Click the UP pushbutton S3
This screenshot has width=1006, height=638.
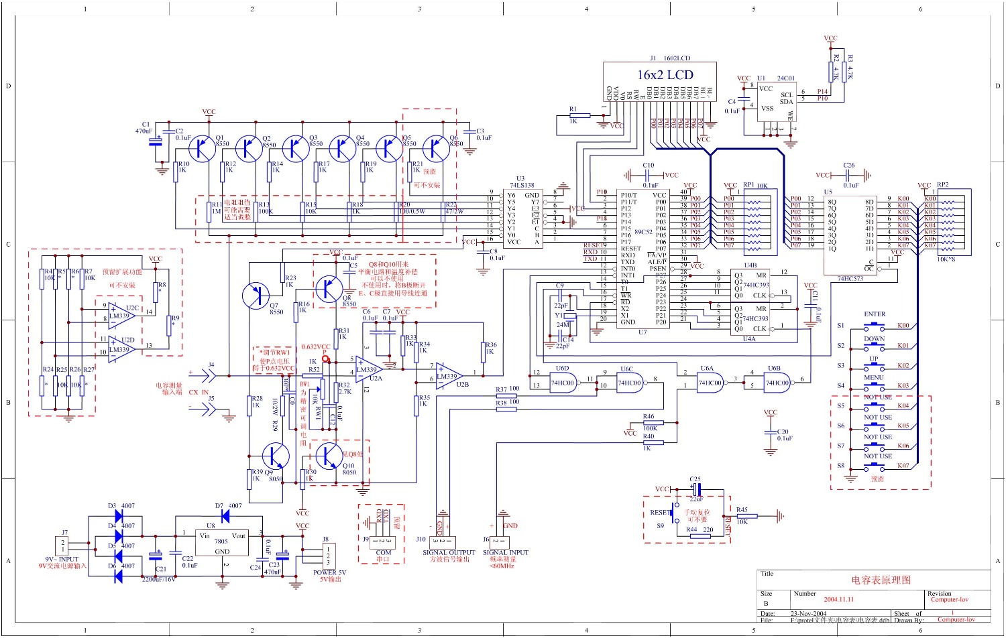(874, 367)
